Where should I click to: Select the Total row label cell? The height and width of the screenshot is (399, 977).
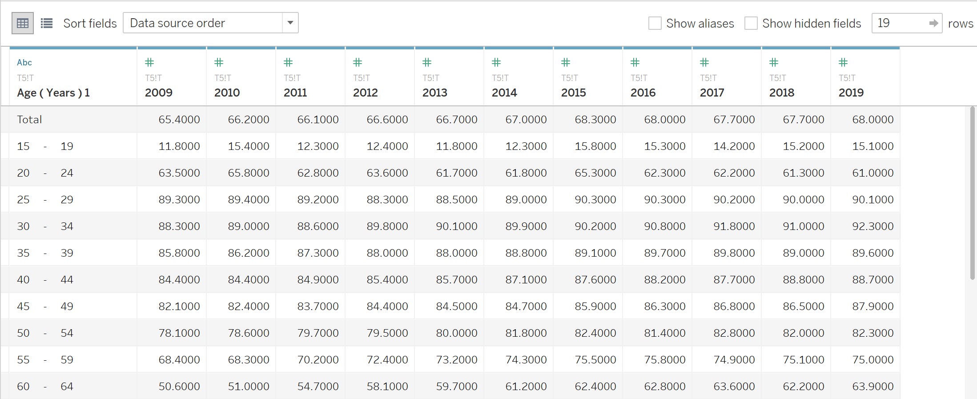(29, 120)
